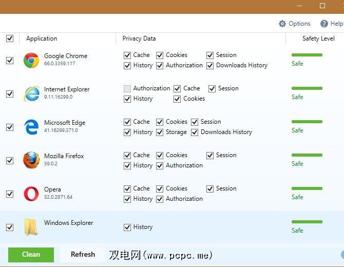Click the Mozilla Firefox icon

click(x=31, y=161)
